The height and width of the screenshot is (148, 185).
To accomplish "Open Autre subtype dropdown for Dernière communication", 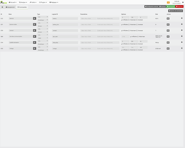I will tap(43, 38).
